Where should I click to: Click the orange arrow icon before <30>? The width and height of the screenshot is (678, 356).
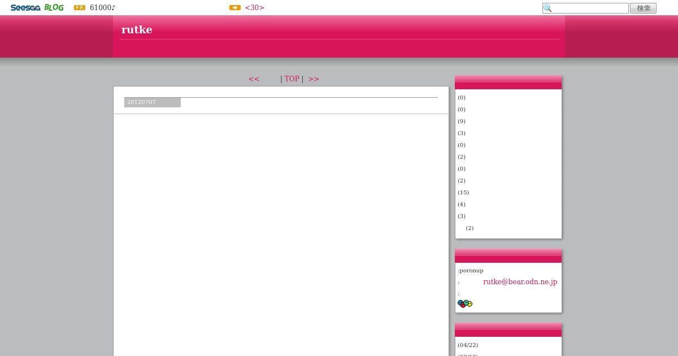click(x=235, y=8)
